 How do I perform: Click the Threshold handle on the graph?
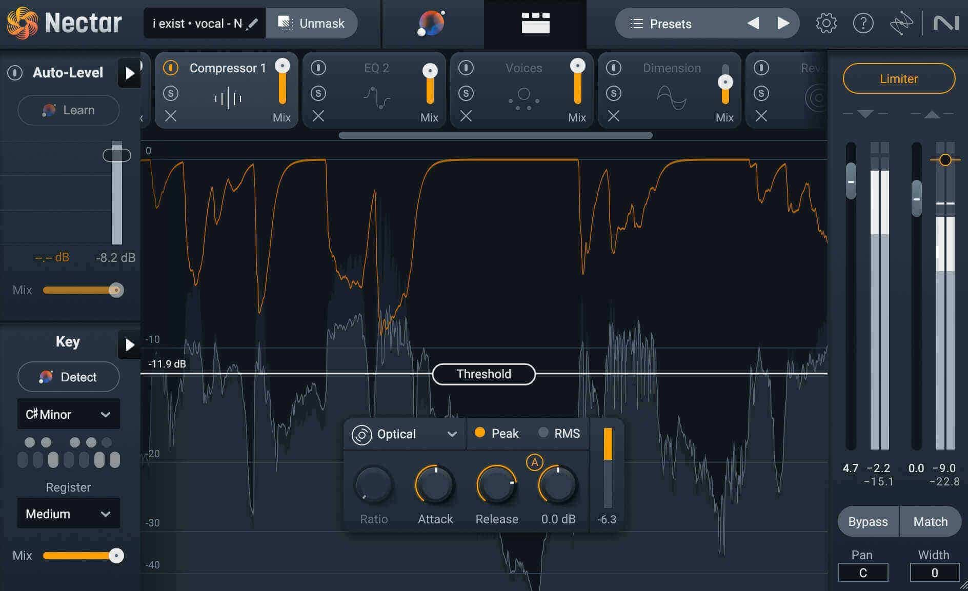pyautogui.click(x=484, y=374)
